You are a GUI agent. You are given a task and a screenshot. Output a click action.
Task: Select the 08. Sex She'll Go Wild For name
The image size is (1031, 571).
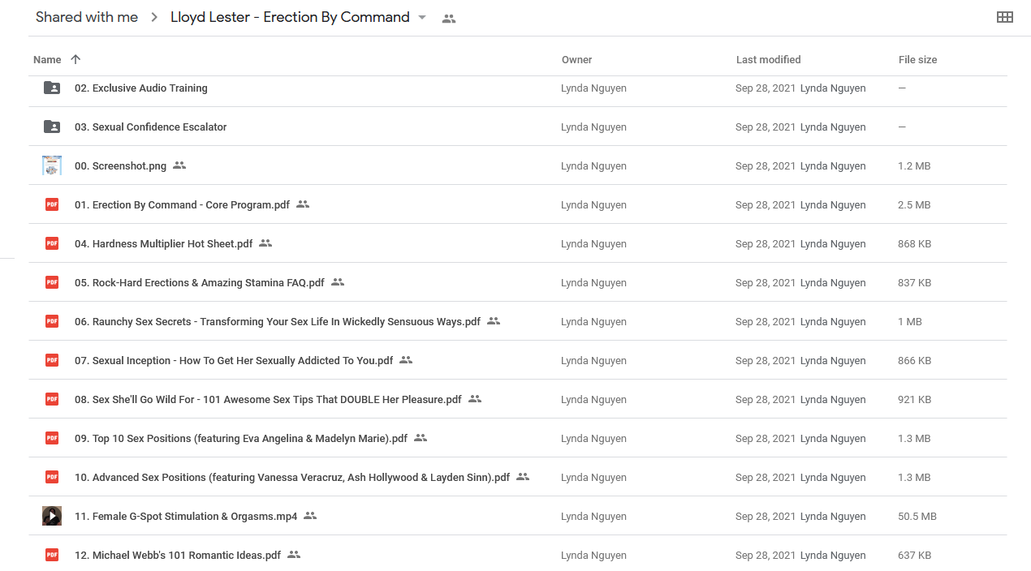(x=268, y=399)
